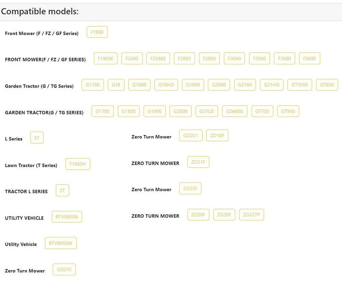Screen dimensions: 342x282
Task: Click the G2160 model tag
Action: pos(245,85)
